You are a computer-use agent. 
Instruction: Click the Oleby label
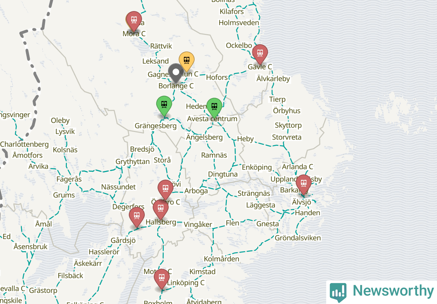(x=60, y=121)
